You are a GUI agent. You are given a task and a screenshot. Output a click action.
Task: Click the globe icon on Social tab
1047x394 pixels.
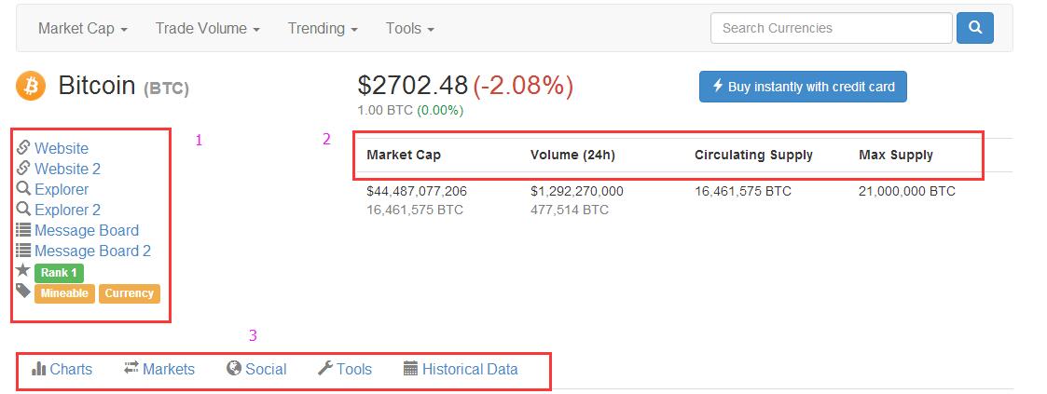(x=234, y=368)
